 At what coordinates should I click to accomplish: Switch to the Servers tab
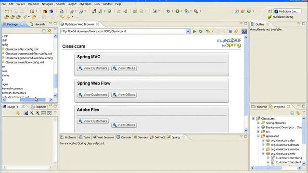point(141,137)
